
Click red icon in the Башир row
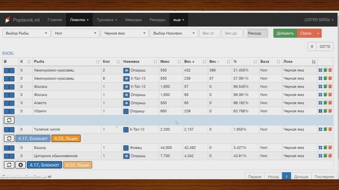click(x=330, y=148)
